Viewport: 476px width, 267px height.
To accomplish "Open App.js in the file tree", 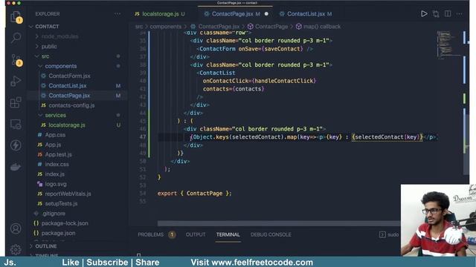I will [x=53, y=145].
